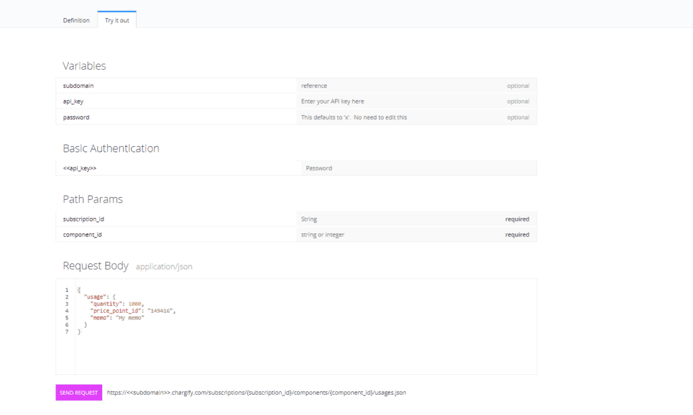This screenshot has height=415, width=693.
Task: Click the required label for component_id
Action: coord(517,235)
